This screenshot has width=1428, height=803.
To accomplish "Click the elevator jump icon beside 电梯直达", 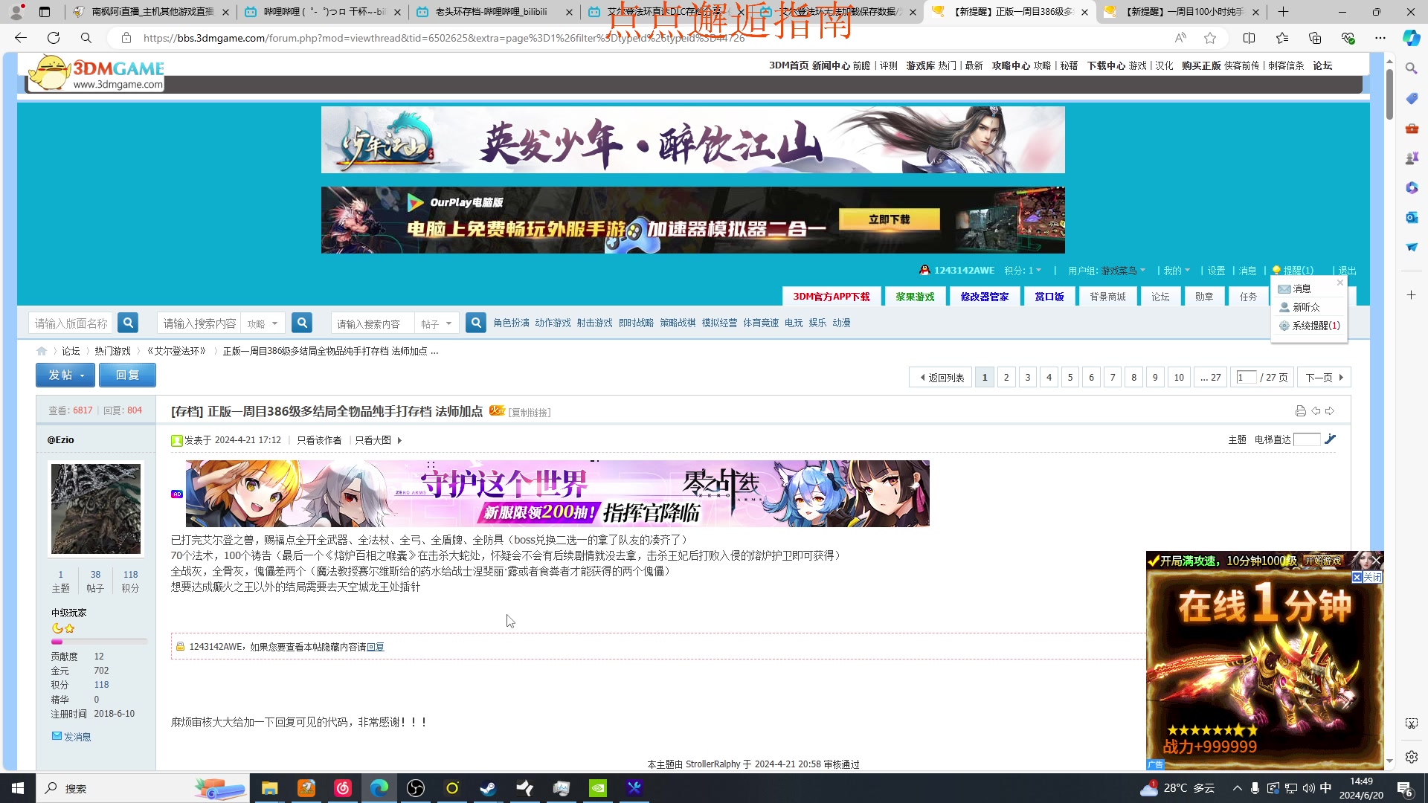I will pos(1331,439).
